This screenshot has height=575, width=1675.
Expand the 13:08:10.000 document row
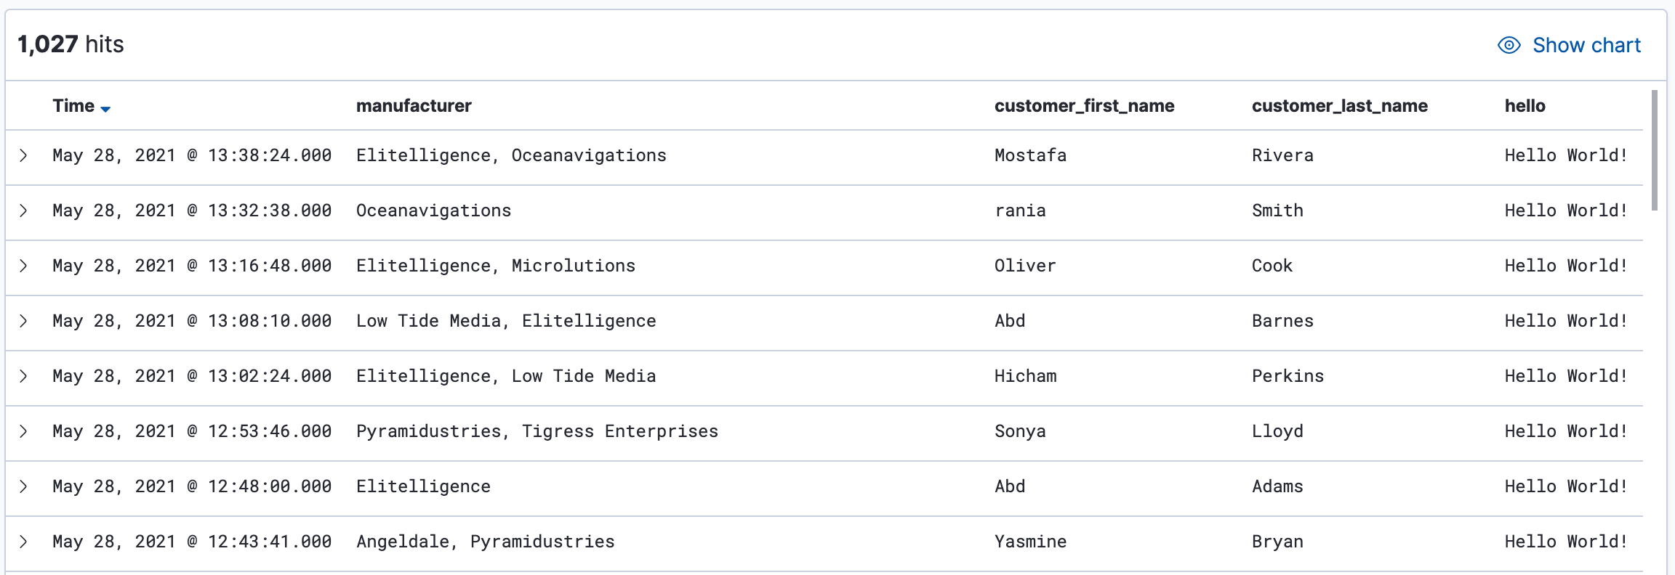(x=23, y=321)
